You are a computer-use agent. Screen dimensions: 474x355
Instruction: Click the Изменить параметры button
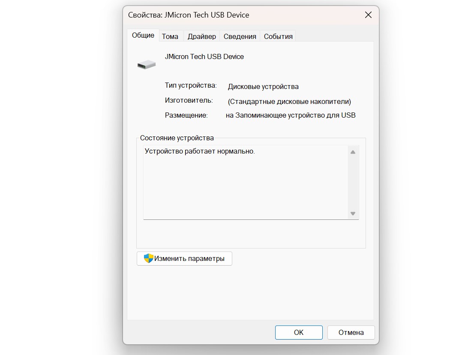(184, 258)
